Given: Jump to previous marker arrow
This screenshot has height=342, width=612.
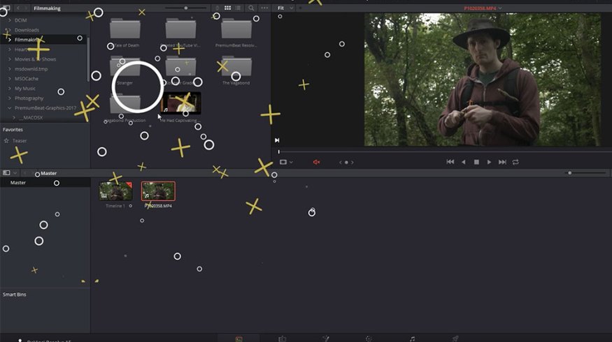Looking at the screenshot, I should coord(341,163).
